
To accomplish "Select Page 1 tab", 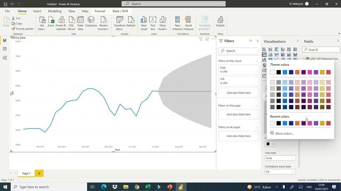I will click(26, 173).
